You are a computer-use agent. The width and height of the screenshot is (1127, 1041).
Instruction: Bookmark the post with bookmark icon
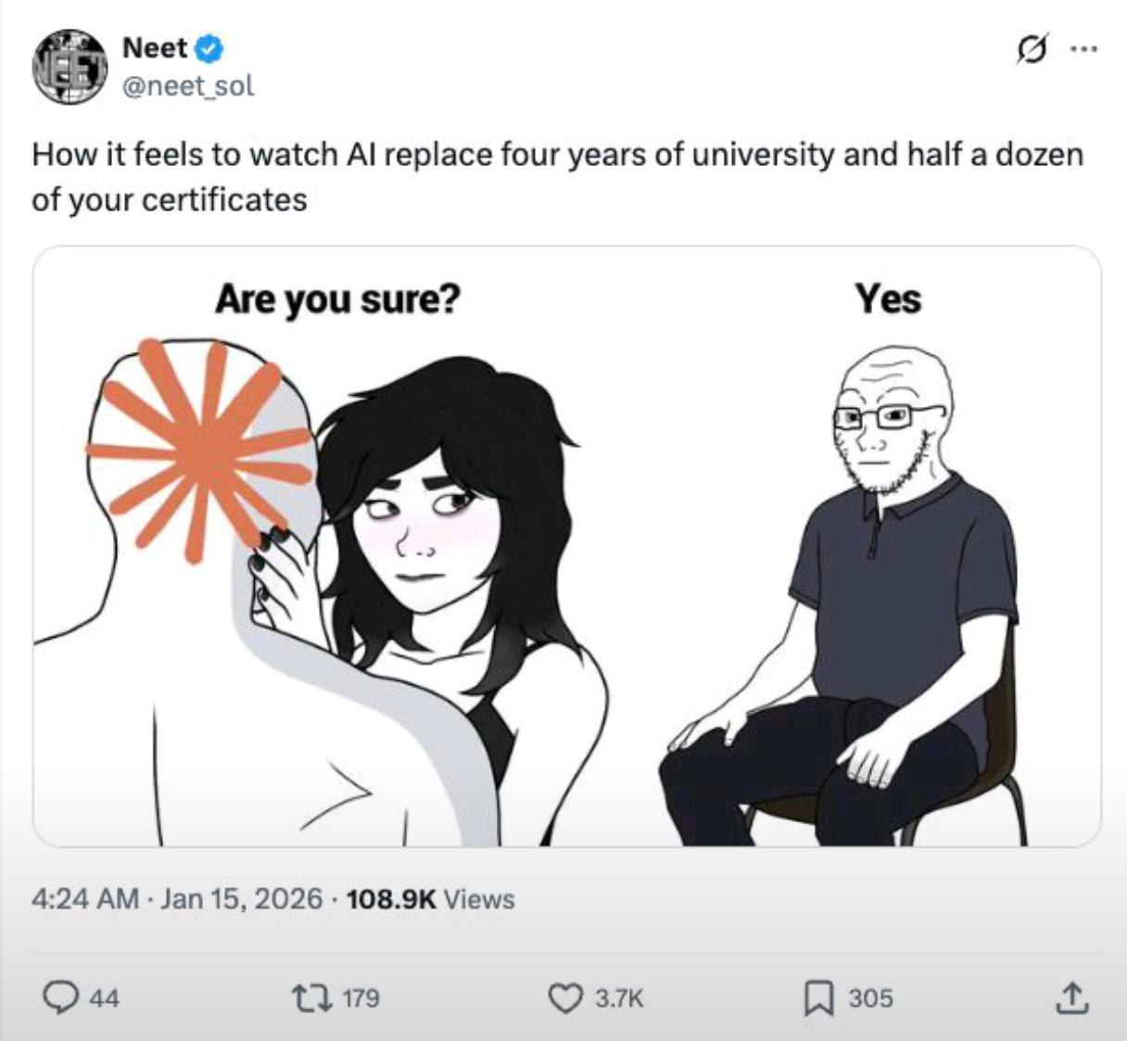(817, 997)
